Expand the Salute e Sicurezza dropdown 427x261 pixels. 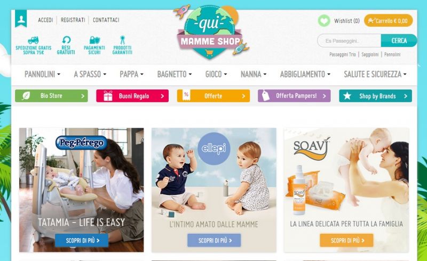tap(375, 74)
